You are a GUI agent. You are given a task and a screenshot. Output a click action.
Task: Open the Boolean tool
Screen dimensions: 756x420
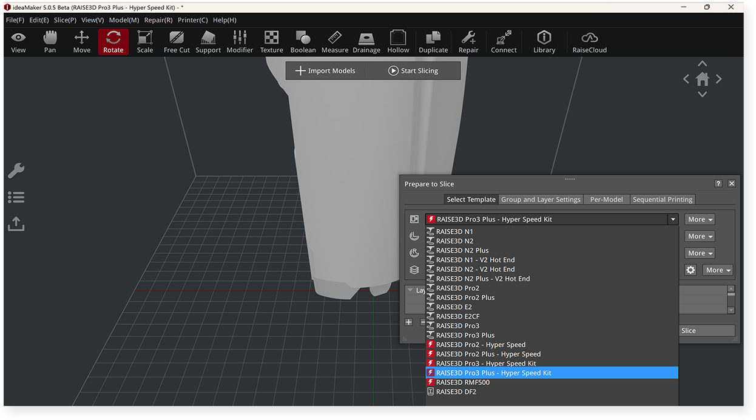click(303, 41)
